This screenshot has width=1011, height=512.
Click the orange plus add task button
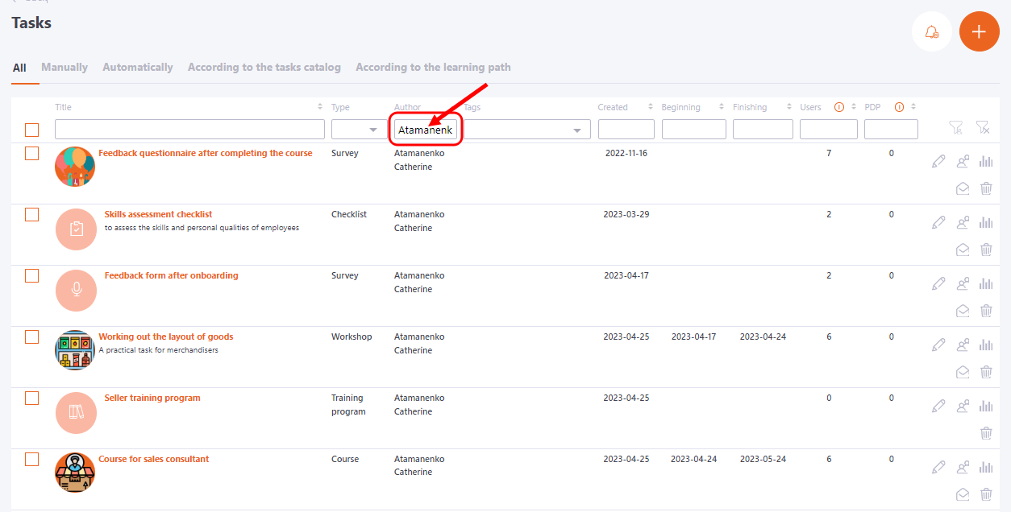[x=979, y=32]
